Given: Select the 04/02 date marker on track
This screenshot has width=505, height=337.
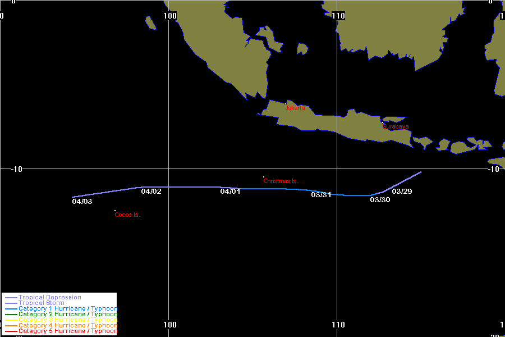Looking at the screenshot, I should (x=151, y=192).
